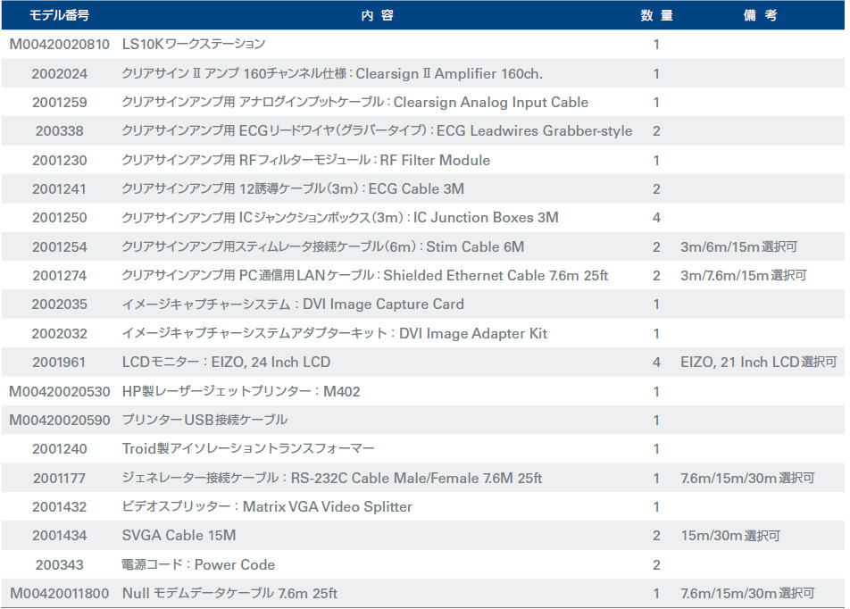Viewport: 850px width, 609px height.
Task: Select Troid製アイソレーショントランスフォーマー row text
Action: pos(248,449)
